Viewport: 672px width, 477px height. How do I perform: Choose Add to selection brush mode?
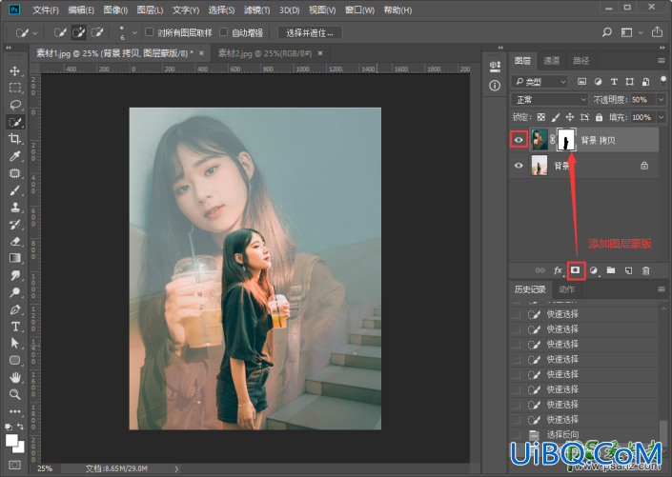(x=79, y=32)
